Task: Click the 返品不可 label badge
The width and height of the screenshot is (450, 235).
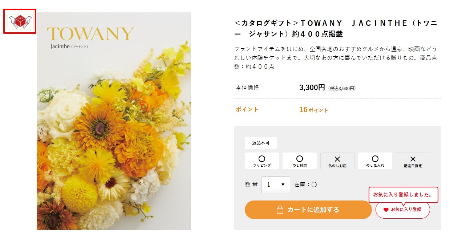Action: [261, 143]
